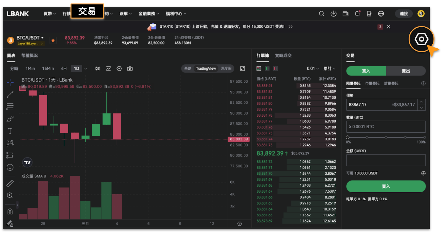Switch to 實時成交 tab
The height and width of the screenshot is (233, 442).
coord(283,56)
